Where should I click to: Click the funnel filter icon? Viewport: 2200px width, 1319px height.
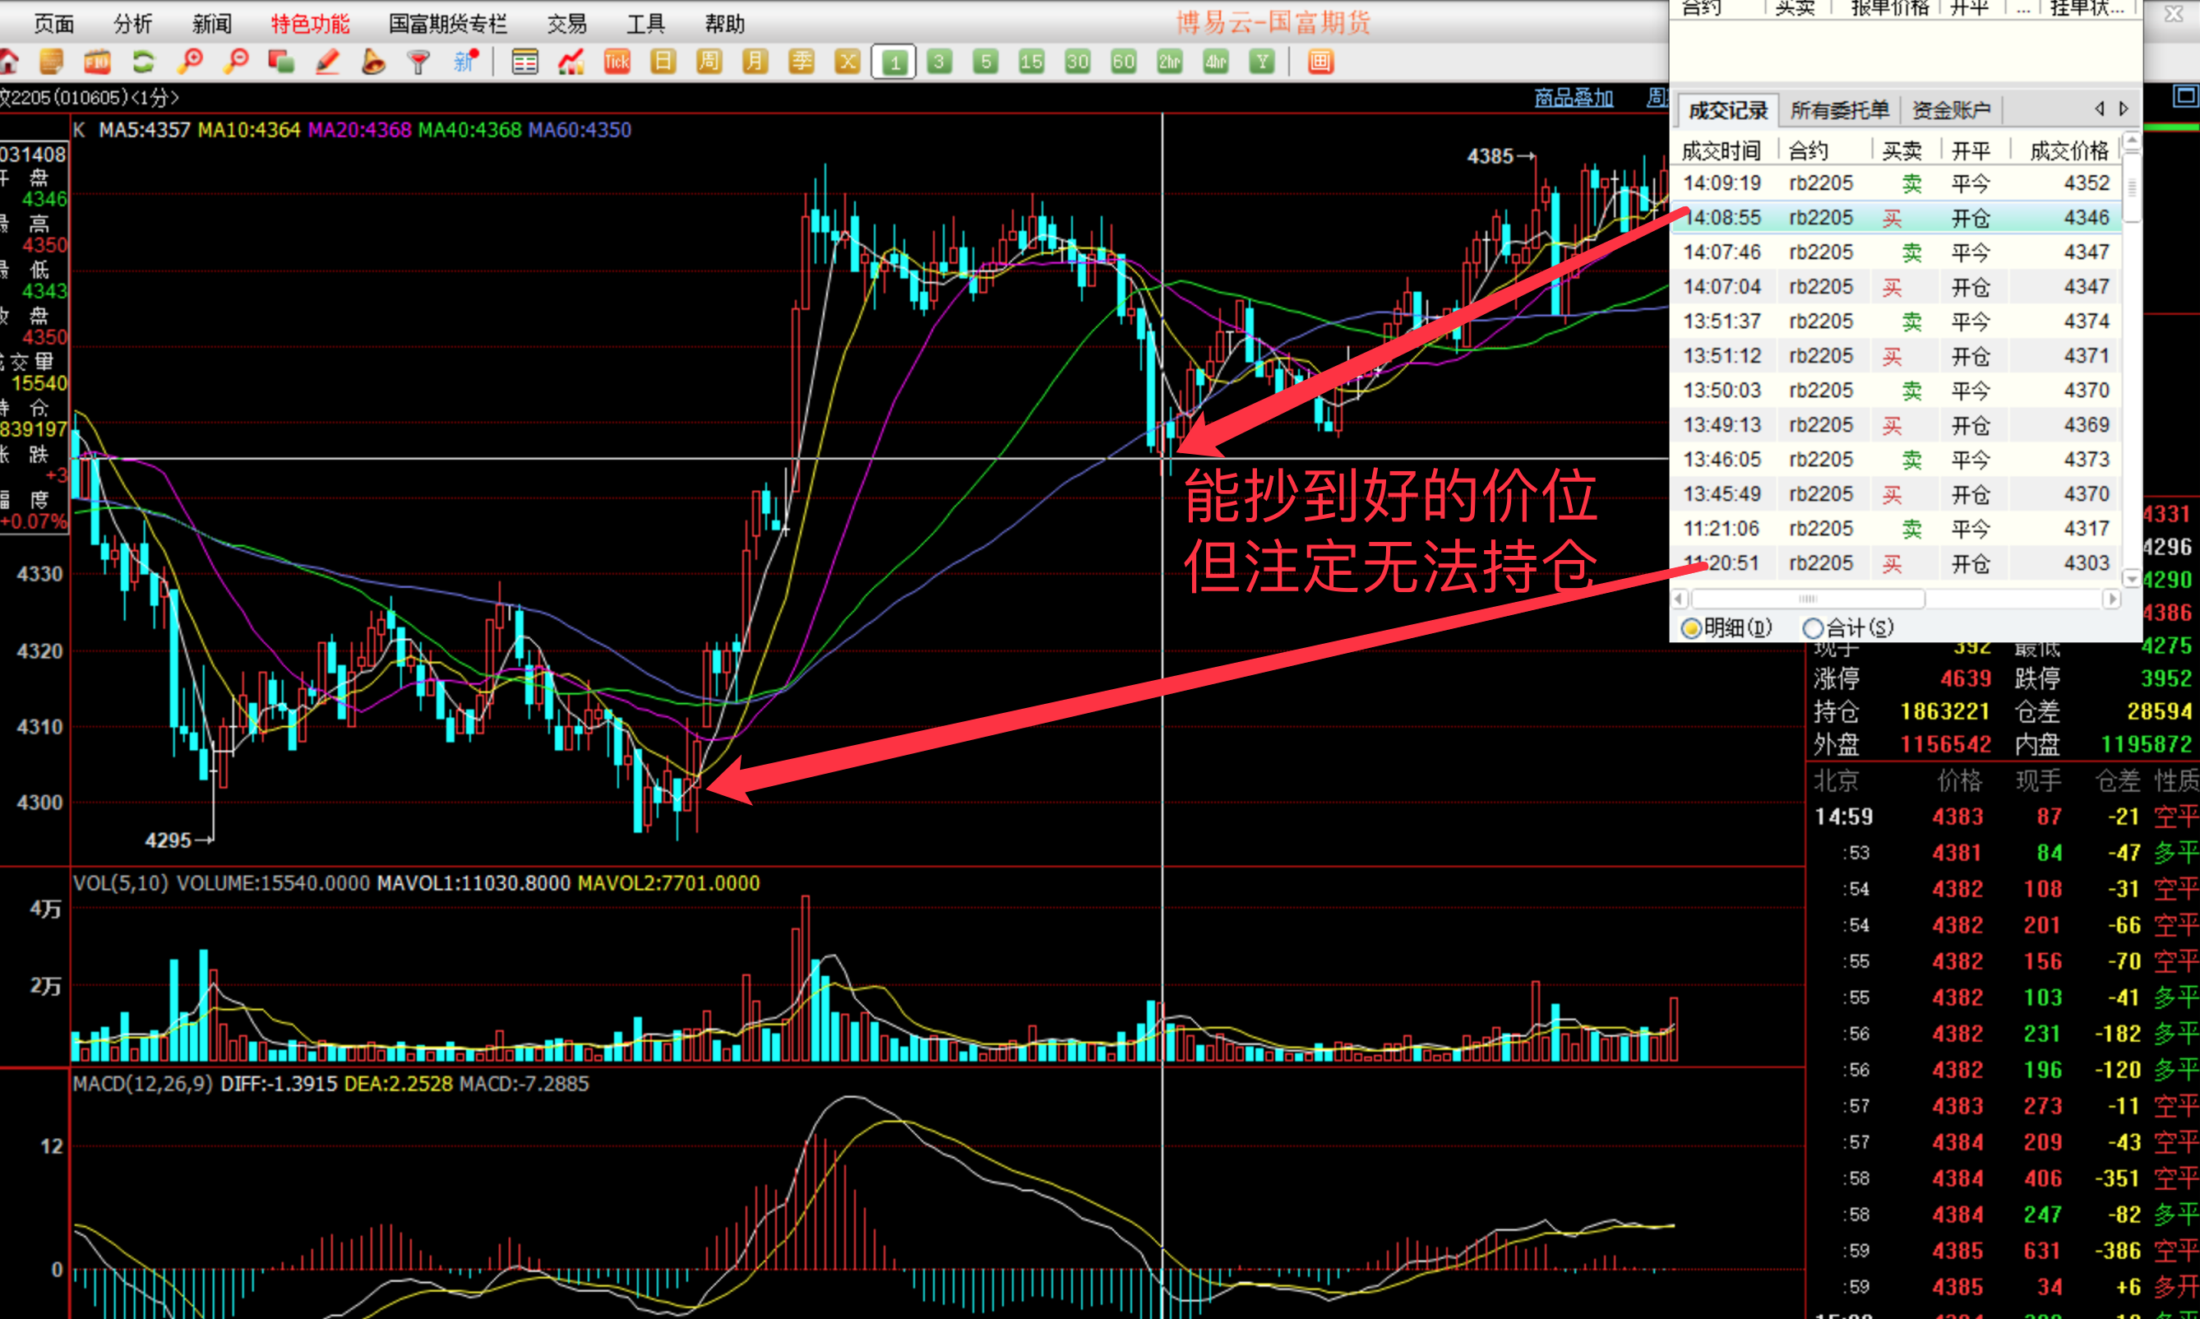coord(418,62)
